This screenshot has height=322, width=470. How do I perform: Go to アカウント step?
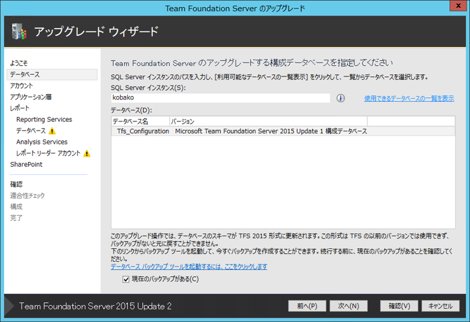tap(22, 86)
